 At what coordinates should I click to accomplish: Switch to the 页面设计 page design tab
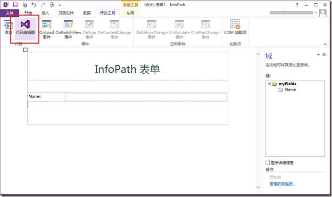(x=66, y=13)
